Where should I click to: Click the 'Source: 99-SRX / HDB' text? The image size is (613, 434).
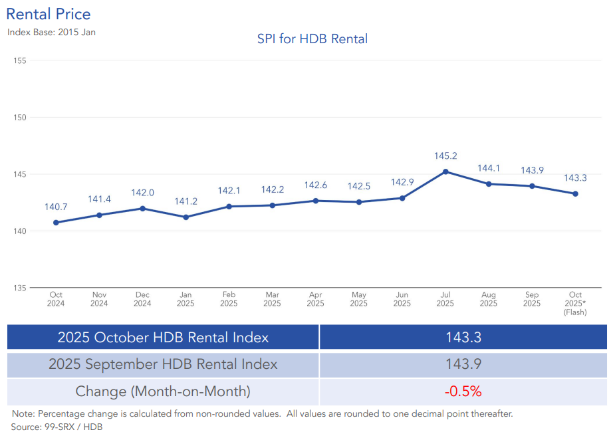coord(57,427)
